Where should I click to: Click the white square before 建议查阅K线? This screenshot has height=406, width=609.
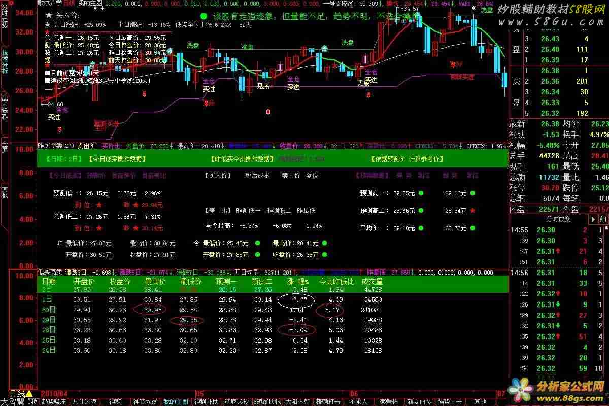pyautogui.click(x=47, y=80)
